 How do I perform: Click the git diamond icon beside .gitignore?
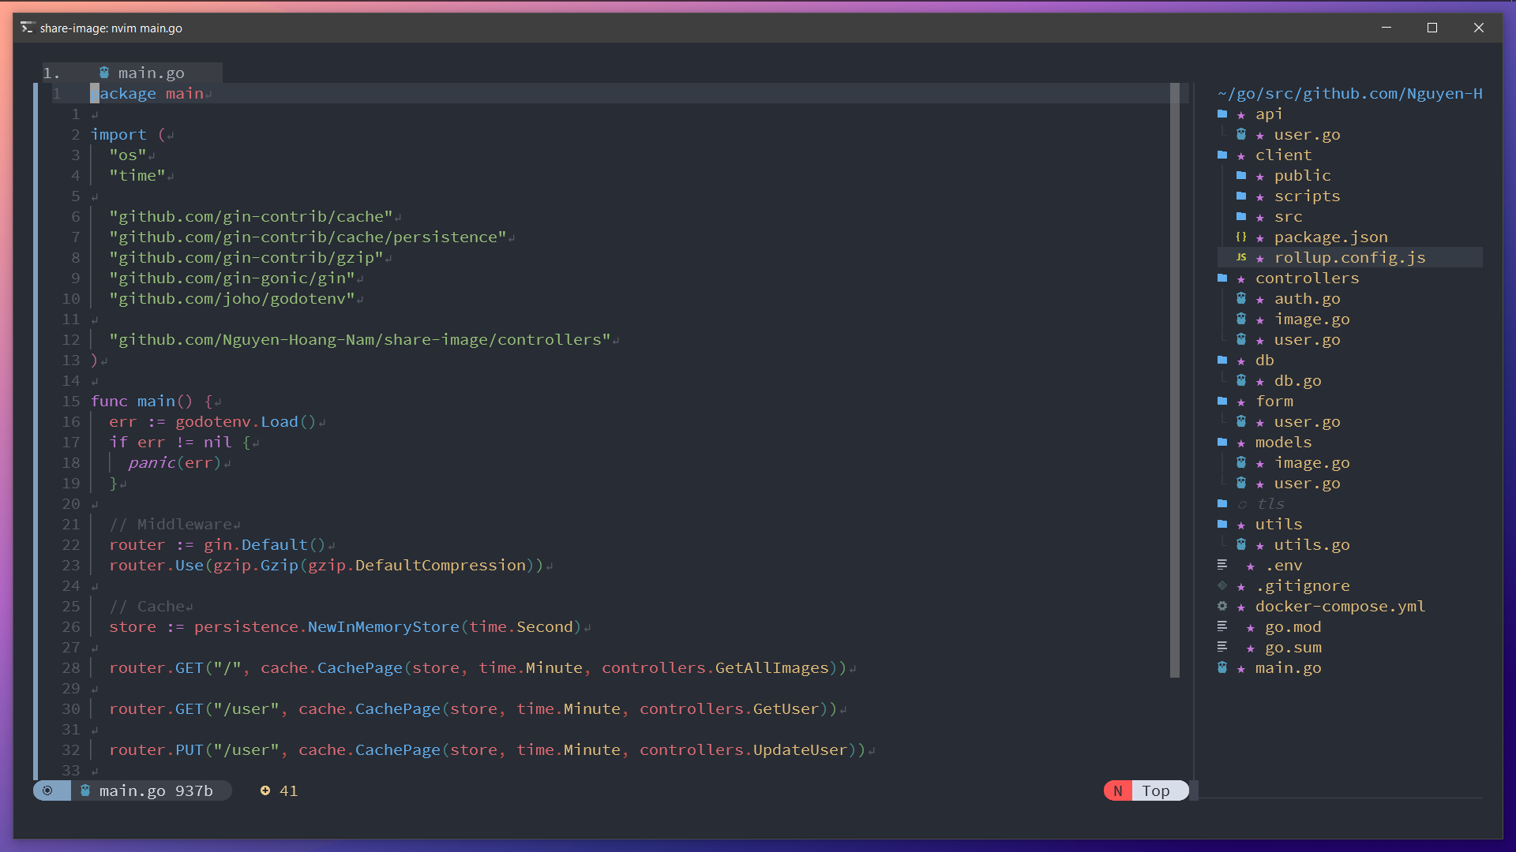1222,585
